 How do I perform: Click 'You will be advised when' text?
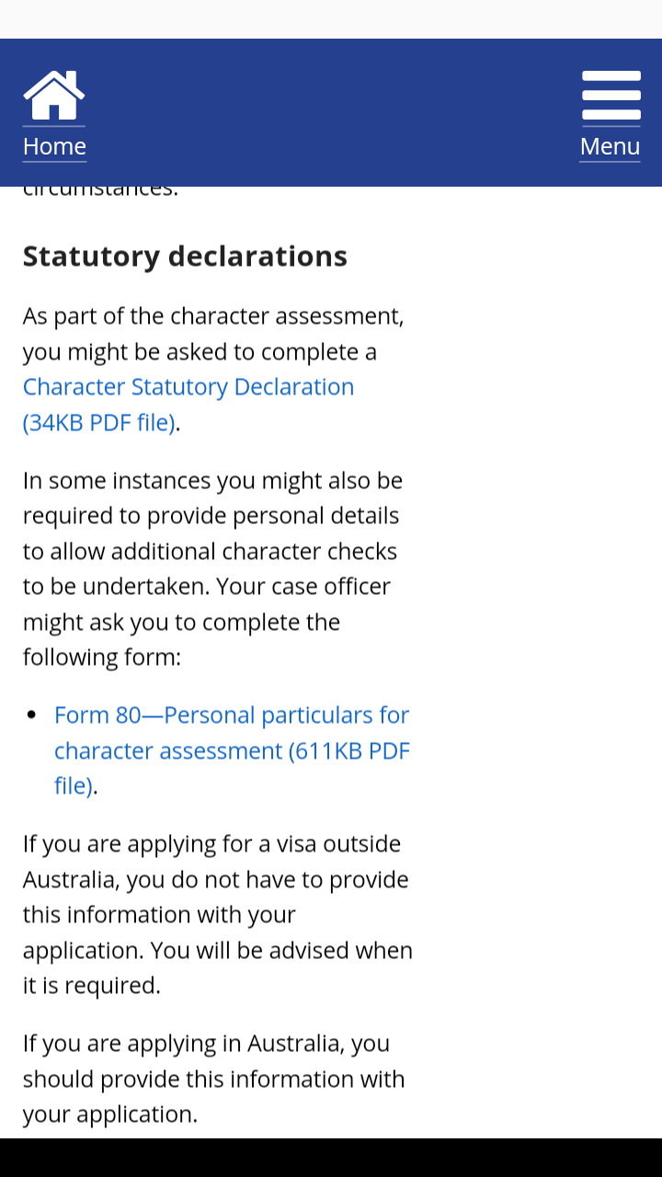(281, 950)
